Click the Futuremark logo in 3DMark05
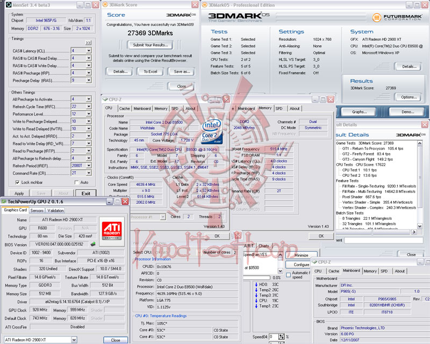 pyautogui.click(x=397, y=17)
